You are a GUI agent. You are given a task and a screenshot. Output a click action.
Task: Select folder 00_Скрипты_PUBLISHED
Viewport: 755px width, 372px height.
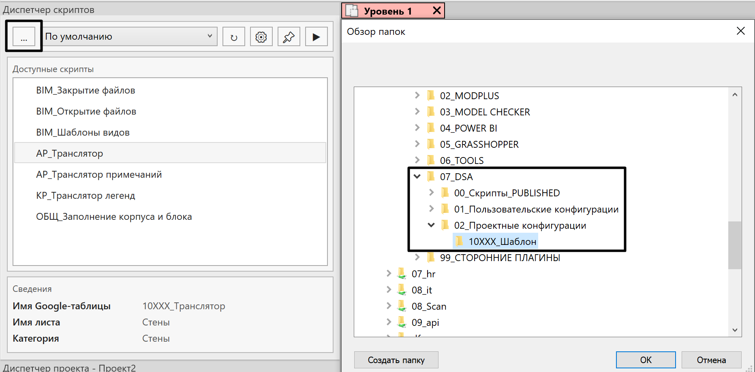tap(507, 193)
